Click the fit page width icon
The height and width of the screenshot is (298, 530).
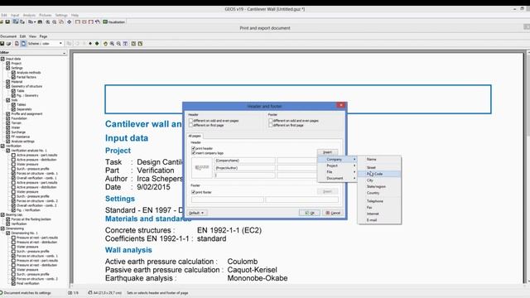(x=125, y=43)
